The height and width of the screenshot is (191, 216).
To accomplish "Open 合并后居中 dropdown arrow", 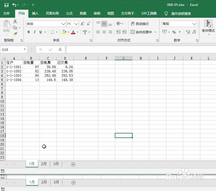I will pos(155,32).
